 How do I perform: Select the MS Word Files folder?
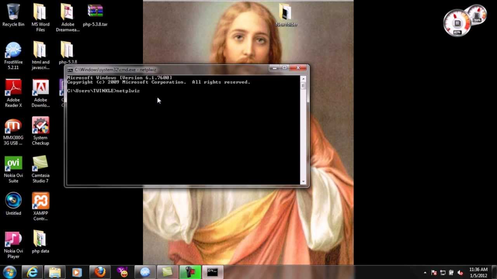pos(40,18)
